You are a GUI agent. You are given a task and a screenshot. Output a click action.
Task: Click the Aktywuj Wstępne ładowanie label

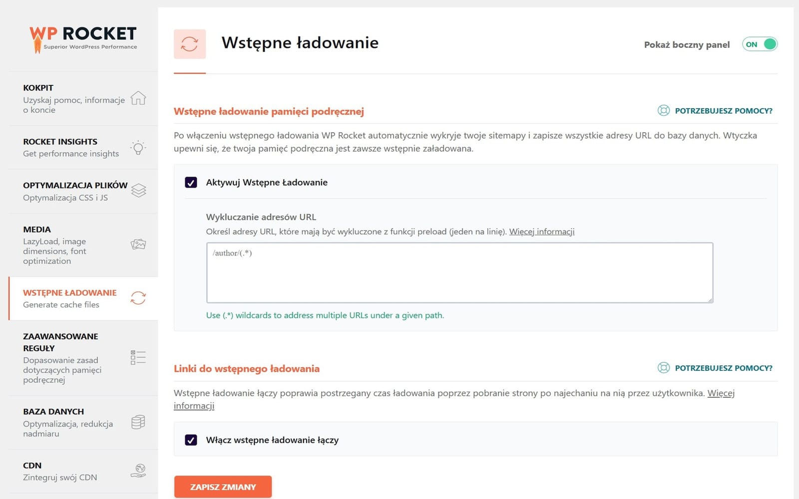coord(267,183)
